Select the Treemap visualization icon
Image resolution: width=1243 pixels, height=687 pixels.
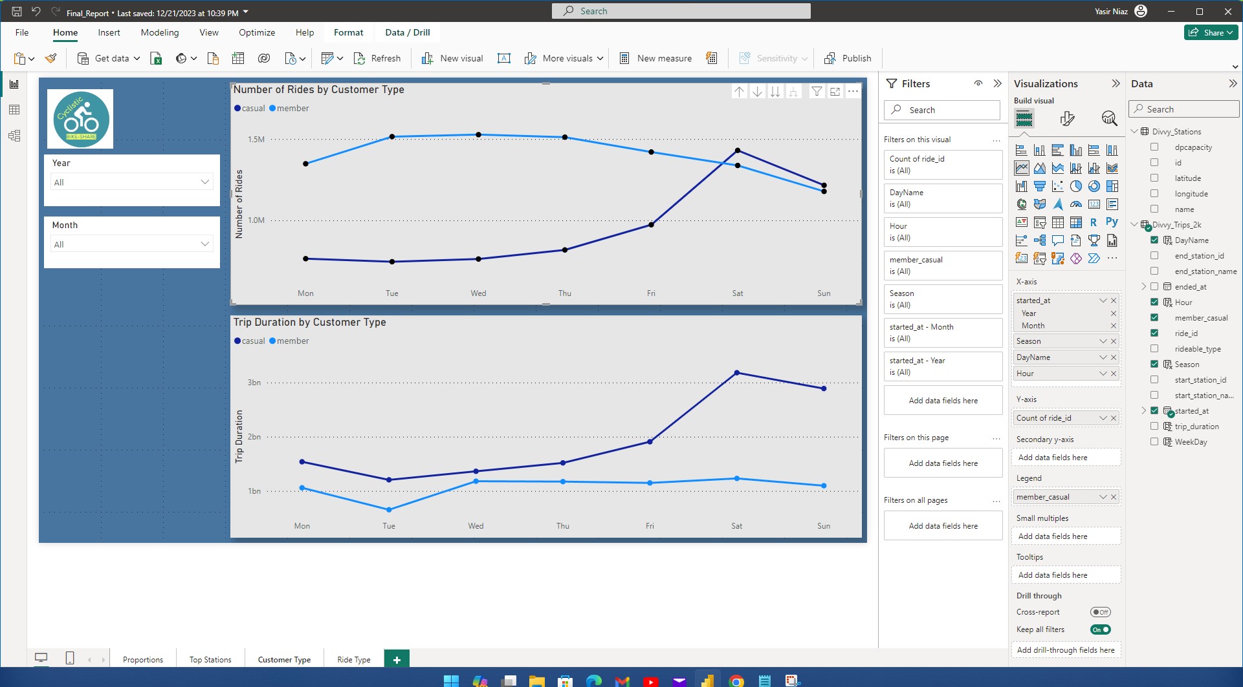pos(1112,186)
